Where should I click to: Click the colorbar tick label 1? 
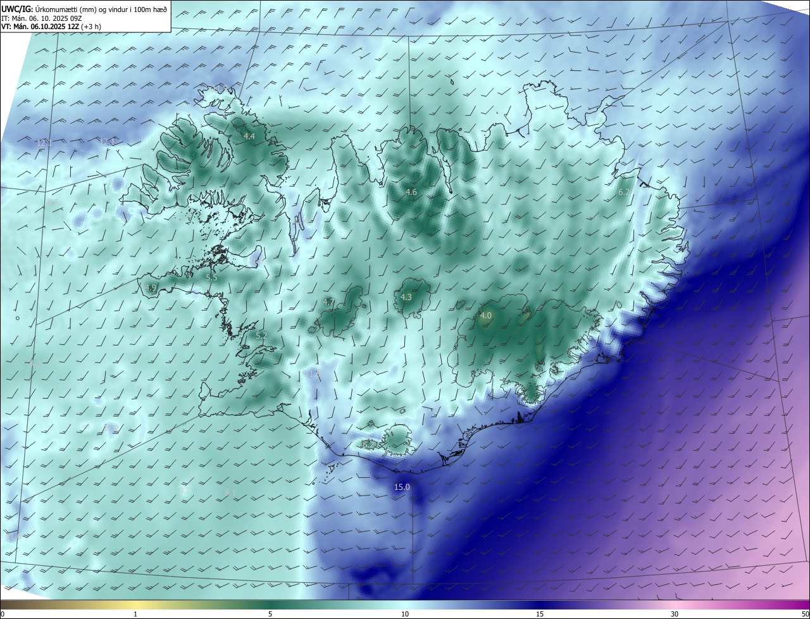pos(135,614)
